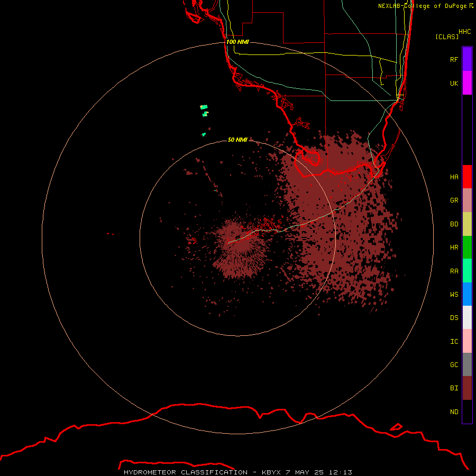476x476 pixels.
Task: Click the RA light green legend swatch
Action: click(467, 271)
